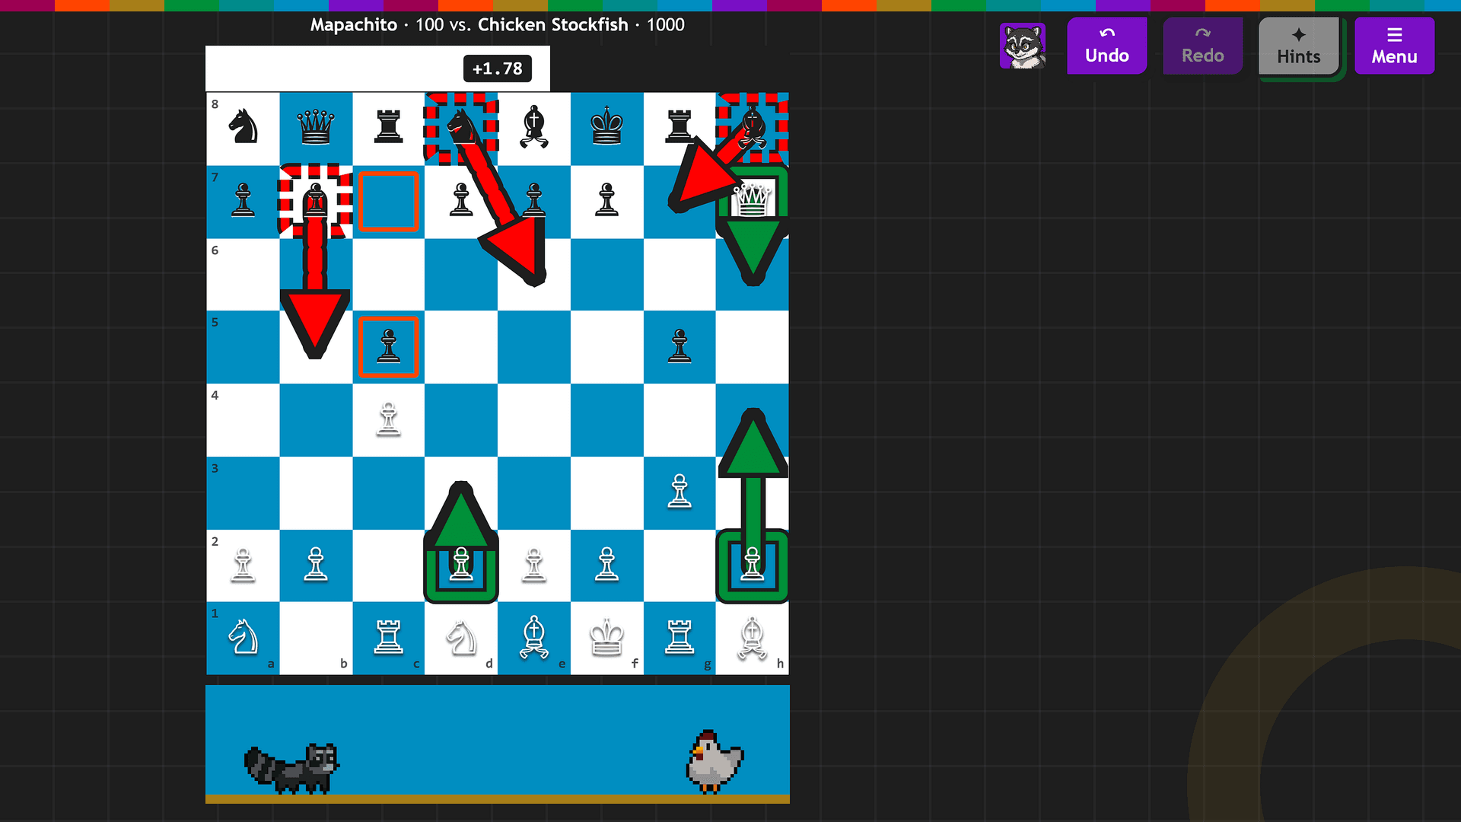
Task: Select the white king on f1
Action: 606,638
